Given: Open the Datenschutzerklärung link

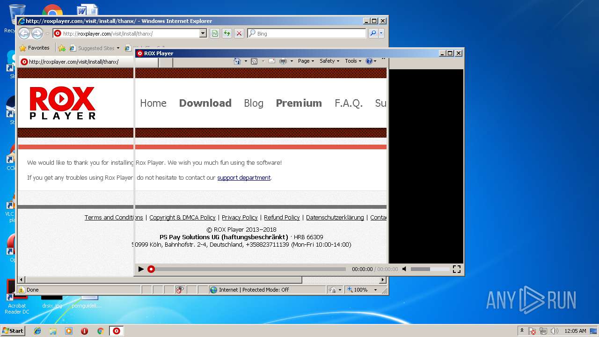Looking at the screenshot, I should coord(335,217).
